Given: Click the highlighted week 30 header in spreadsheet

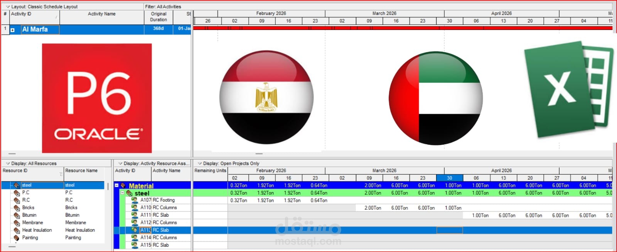Looking at the screenshot, I should pyautogui.click(x=449, y=178).
